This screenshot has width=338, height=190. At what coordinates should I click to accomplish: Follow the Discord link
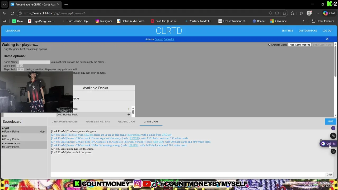tap(159, 39)
